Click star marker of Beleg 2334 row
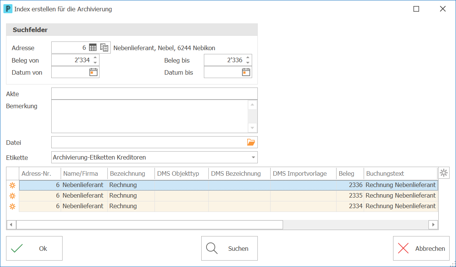The width and height of the screenshot is (456, 267). [x=12, y=206]
